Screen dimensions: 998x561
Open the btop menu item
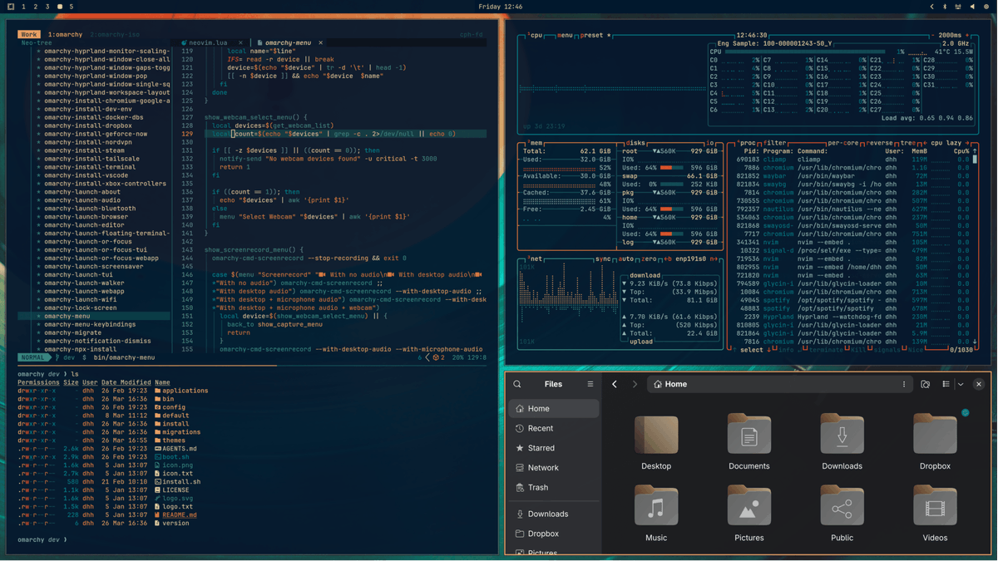[x=566, y=36]
